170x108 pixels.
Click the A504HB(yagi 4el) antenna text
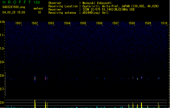point(95,13)
